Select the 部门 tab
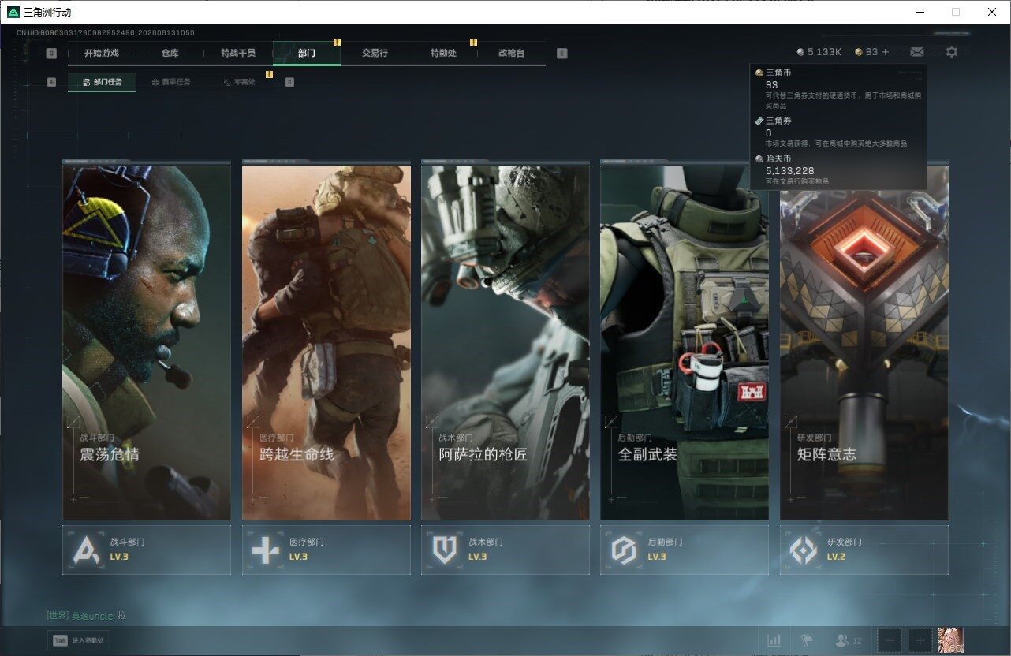The width and height of the screenshot is (1011, 656). tap(307, 53)
